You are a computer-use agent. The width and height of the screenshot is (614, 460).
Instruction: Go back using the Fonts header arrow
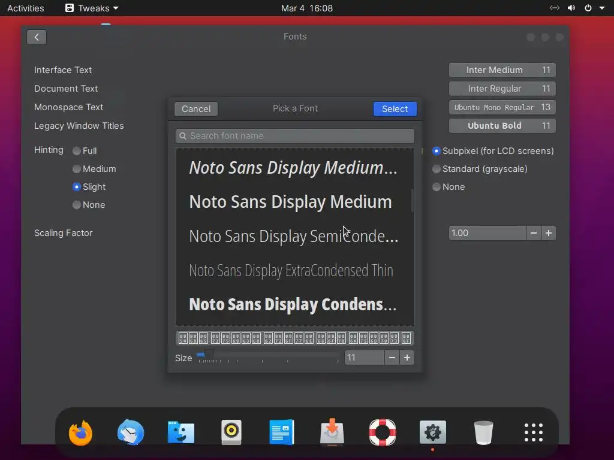tap(37, 37)
